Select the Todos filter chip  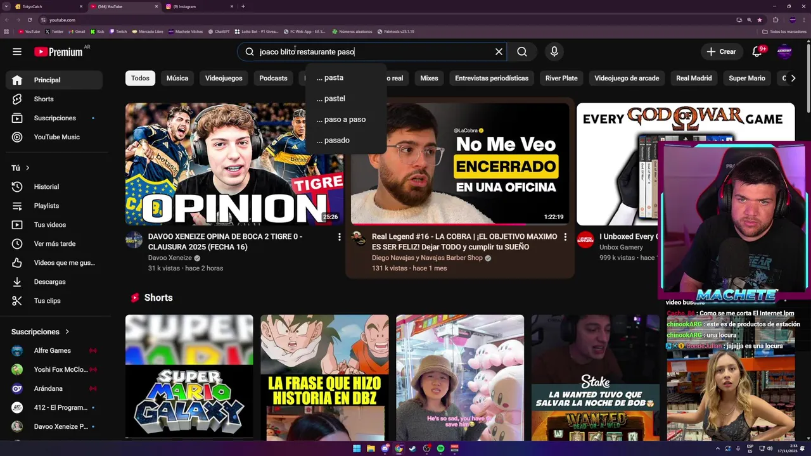click(x=140, y=79)
